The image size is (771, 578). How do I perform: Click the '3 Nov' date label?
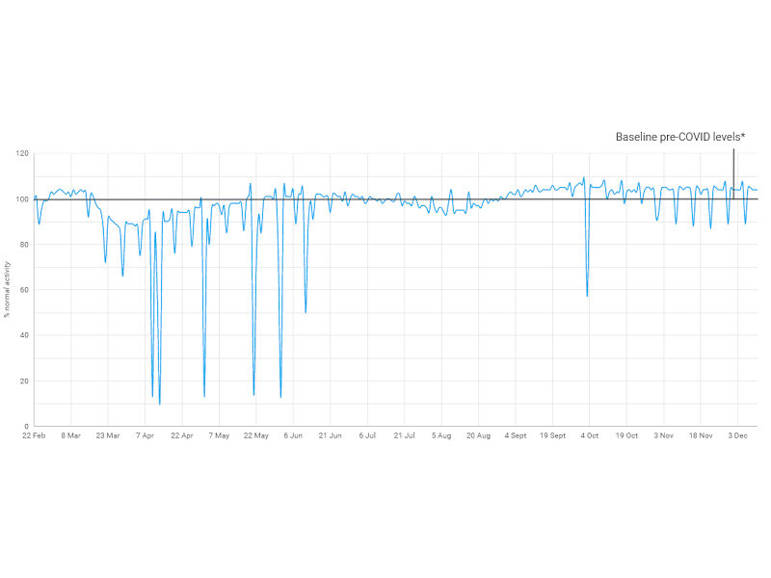663,435
